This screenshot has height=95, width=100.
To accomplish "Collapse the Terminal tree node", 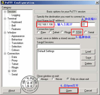I will pos(5,19).
